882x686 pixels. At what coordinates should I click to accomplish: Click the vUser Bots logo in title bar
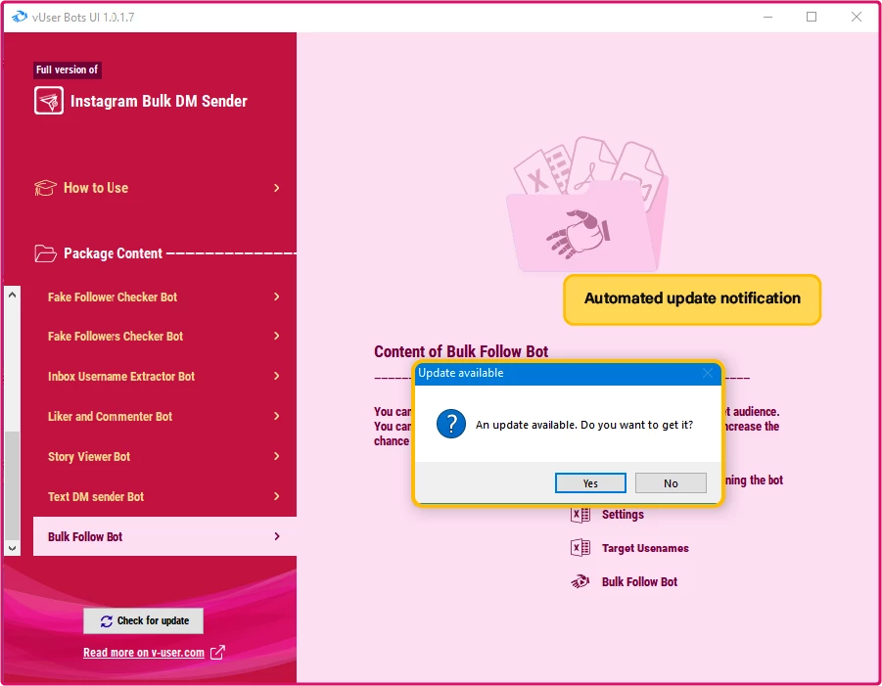click(20, 17)
